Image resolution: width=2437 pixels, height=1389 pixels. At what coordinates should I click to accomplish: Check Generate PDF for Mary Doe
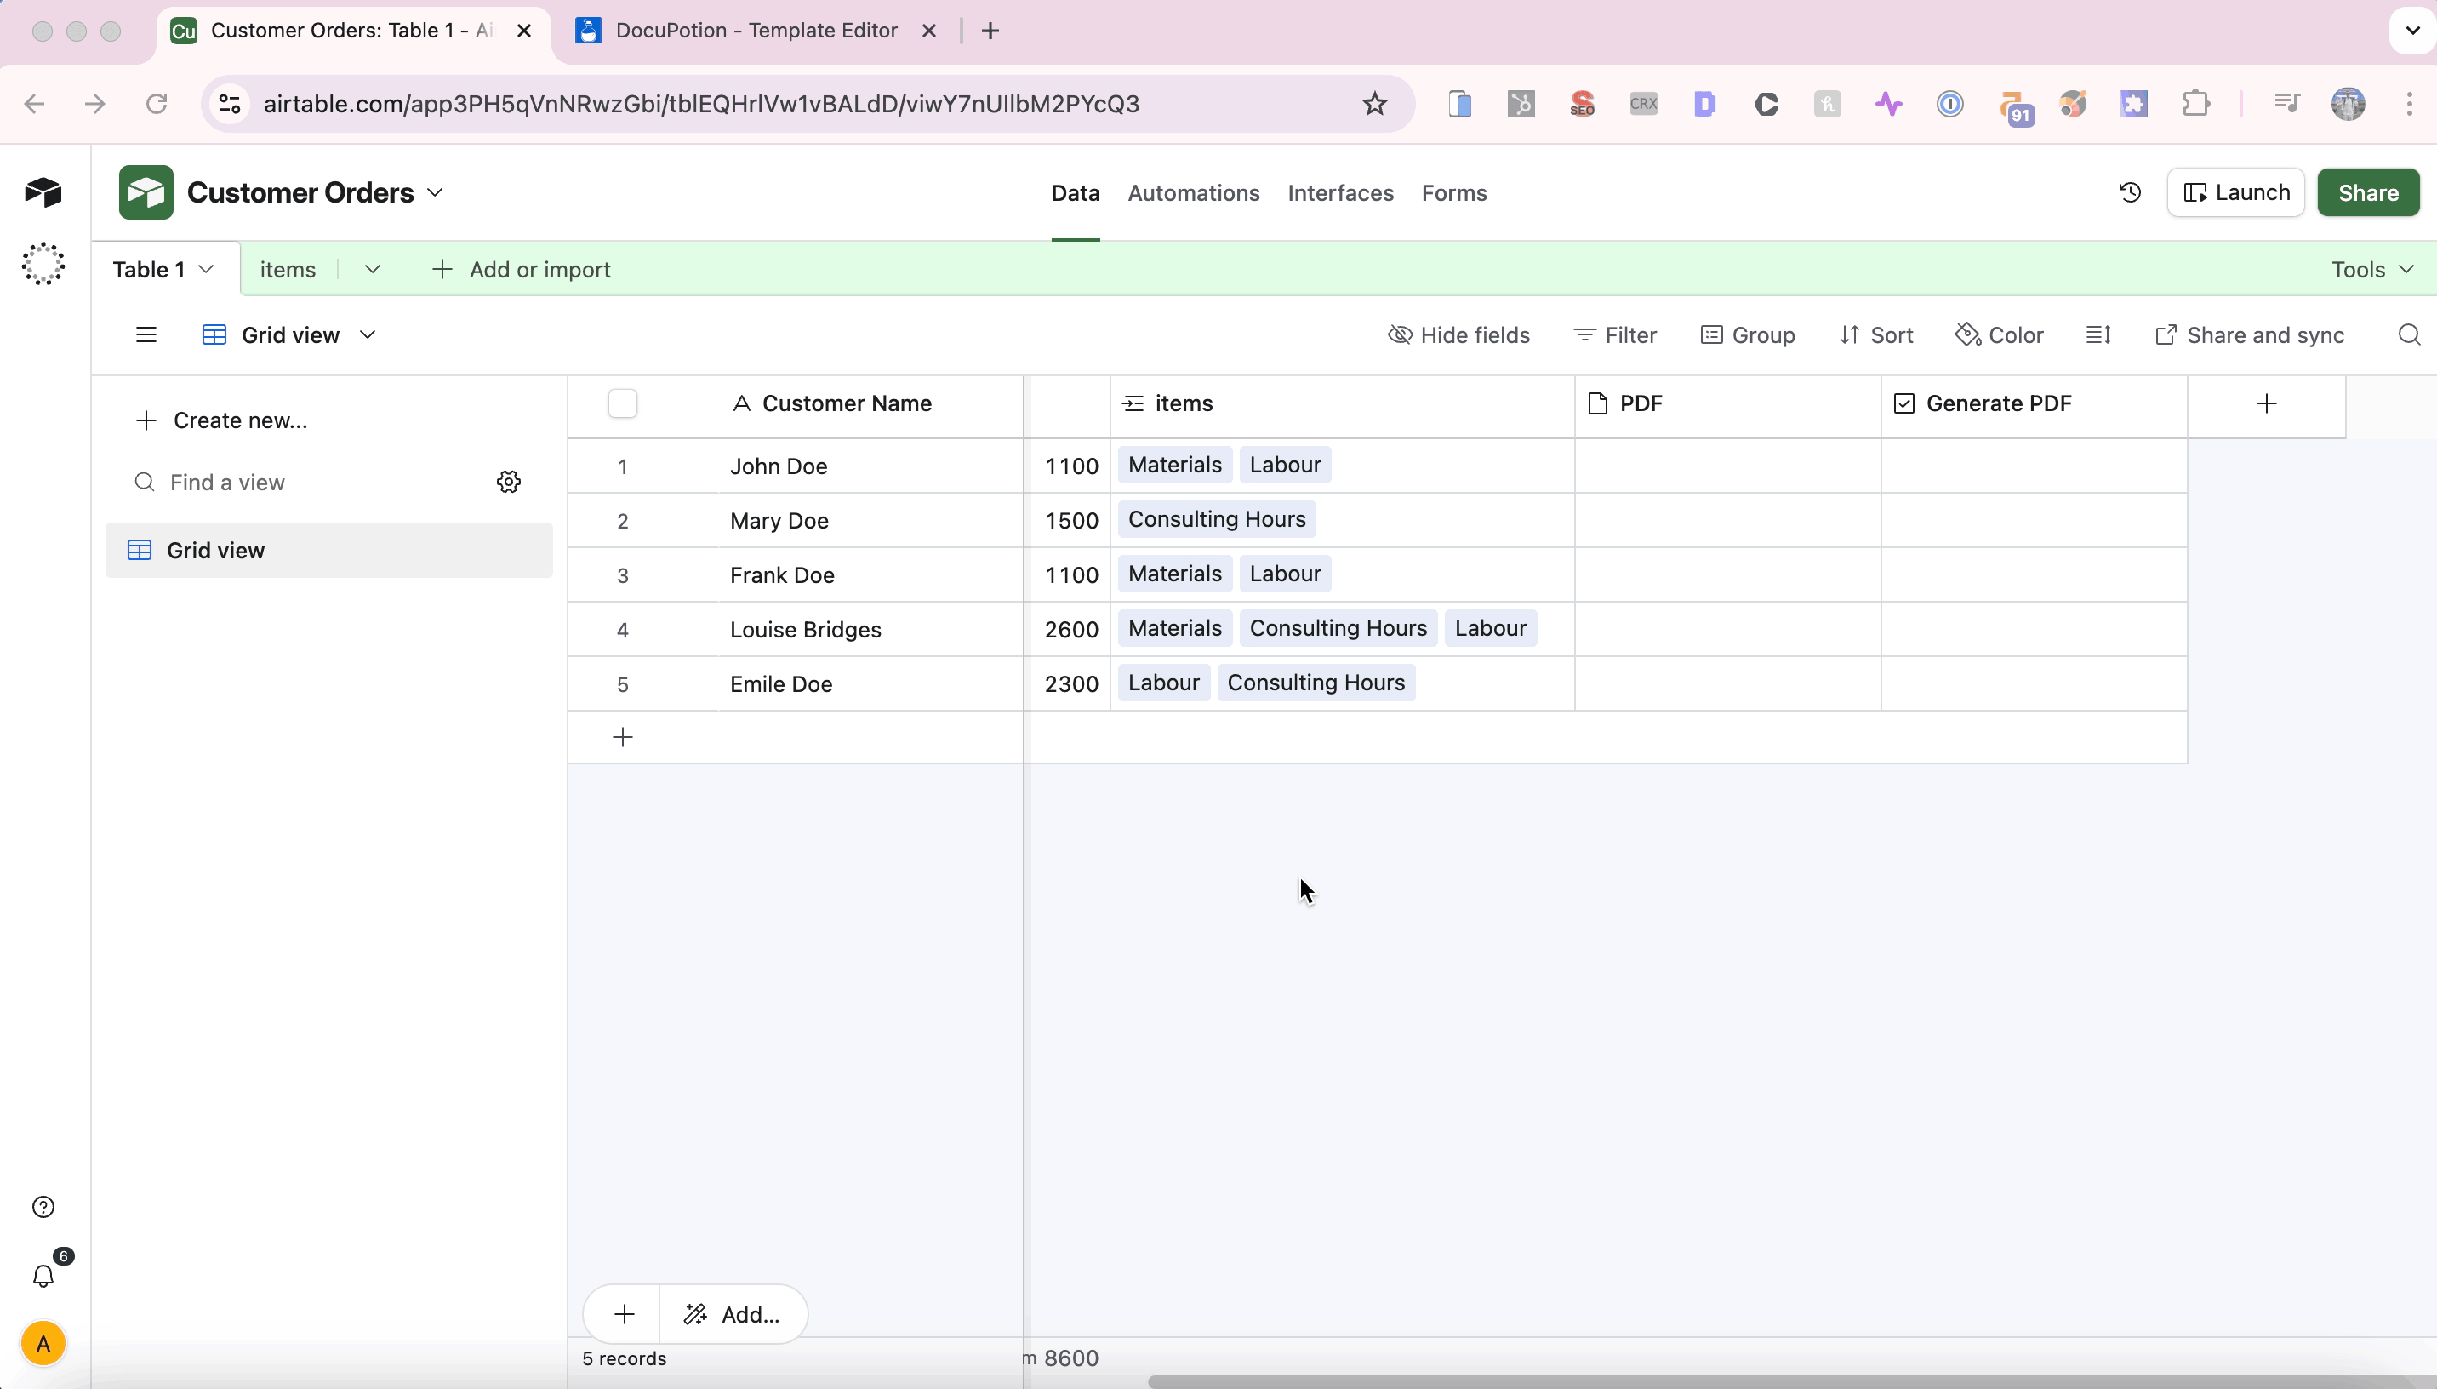click(2033, 521)
